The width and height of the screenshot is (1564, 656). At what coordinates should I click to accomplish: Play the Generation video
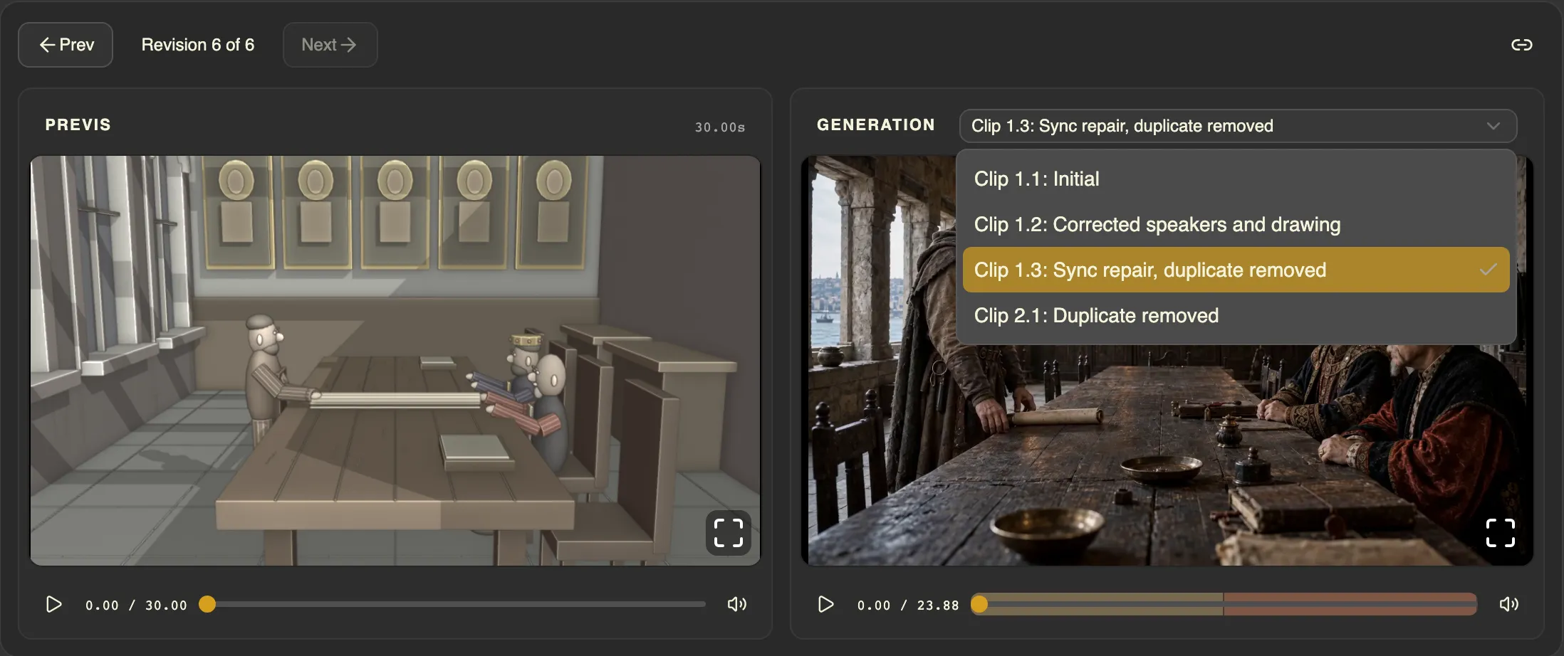tap(825, 604)
